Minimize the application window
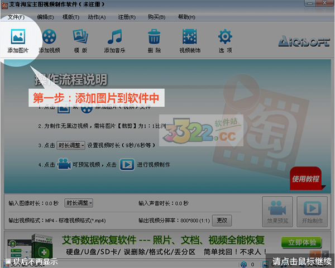The image size is (335, 268). 310,3
